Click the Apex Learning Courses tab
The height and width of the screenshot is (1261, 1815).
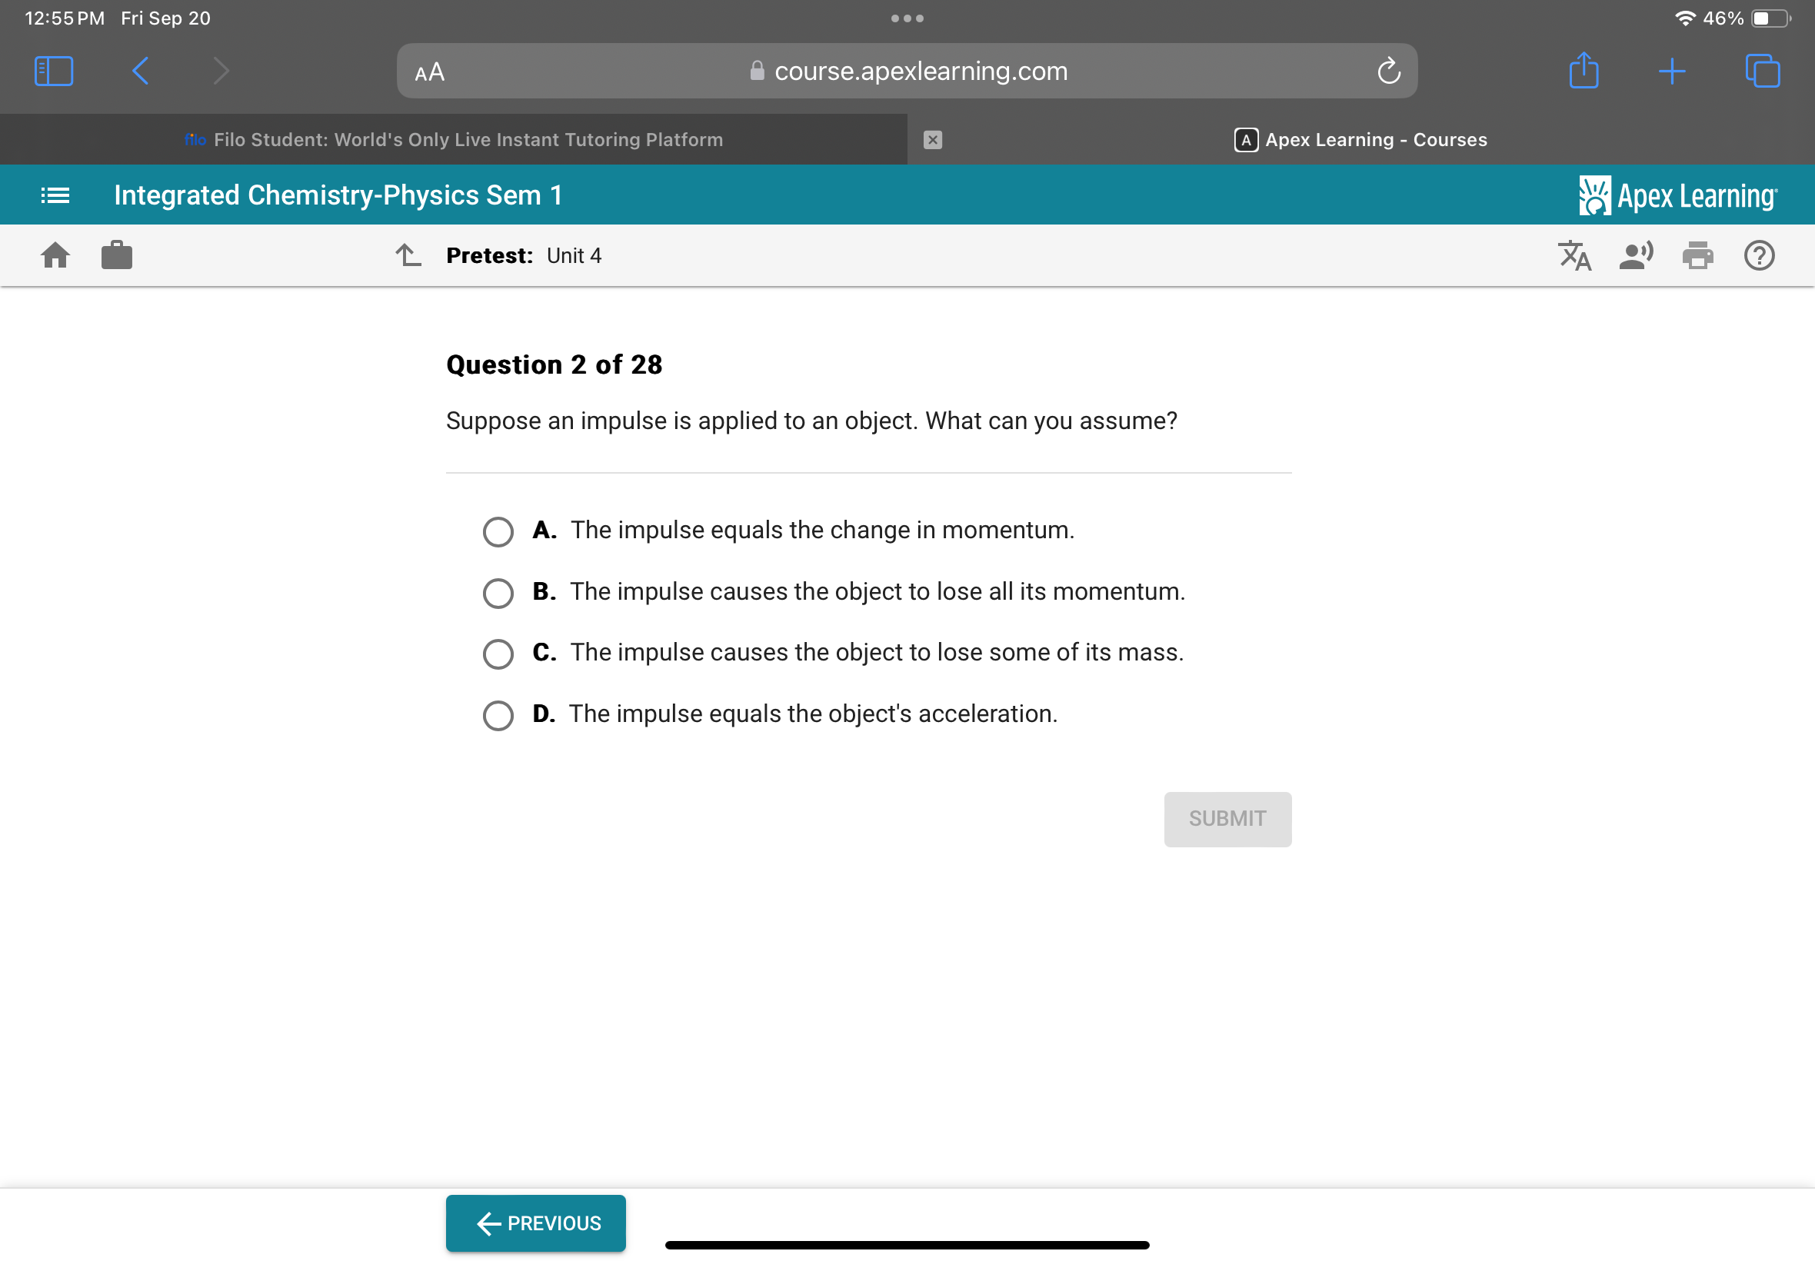pos(1361,138)
